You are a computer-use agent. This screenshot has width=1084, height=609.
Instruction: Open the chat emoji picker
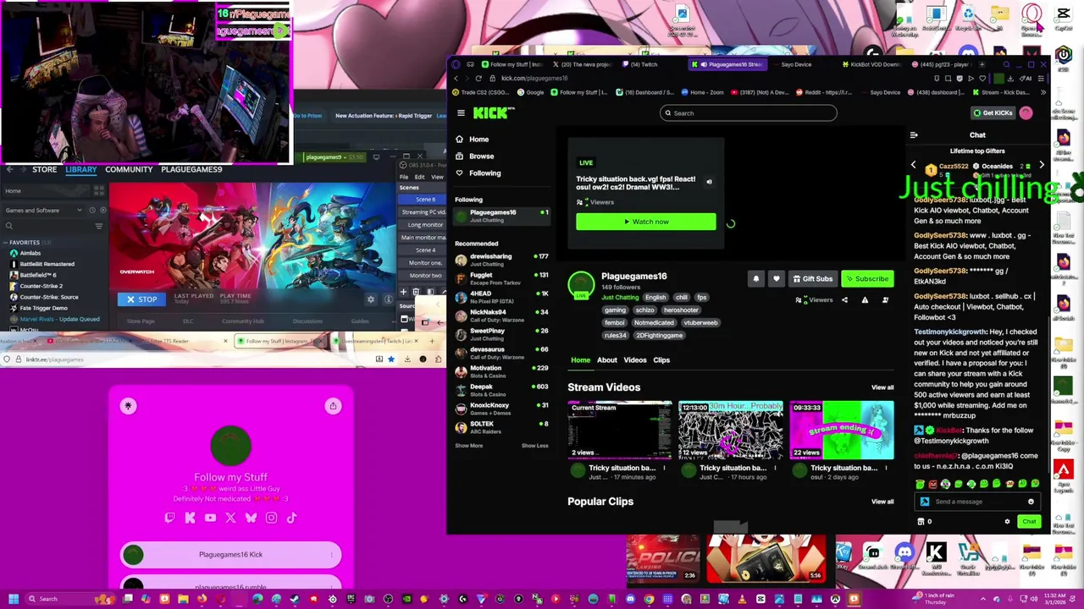point(1031,502)
